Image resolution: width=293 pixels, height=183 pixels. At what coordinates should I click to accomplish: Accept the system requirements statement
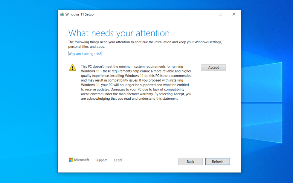pyautogui.click(x=213, y=67)
